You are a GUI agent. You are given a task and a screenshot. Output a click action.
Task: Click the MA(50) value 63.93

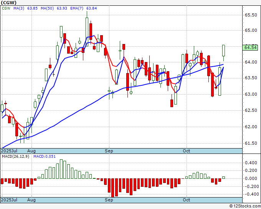[62, 8]
